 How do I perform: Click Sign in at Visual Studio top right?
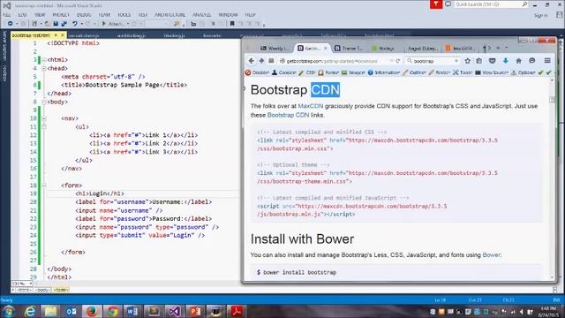[x=540, y=15]
